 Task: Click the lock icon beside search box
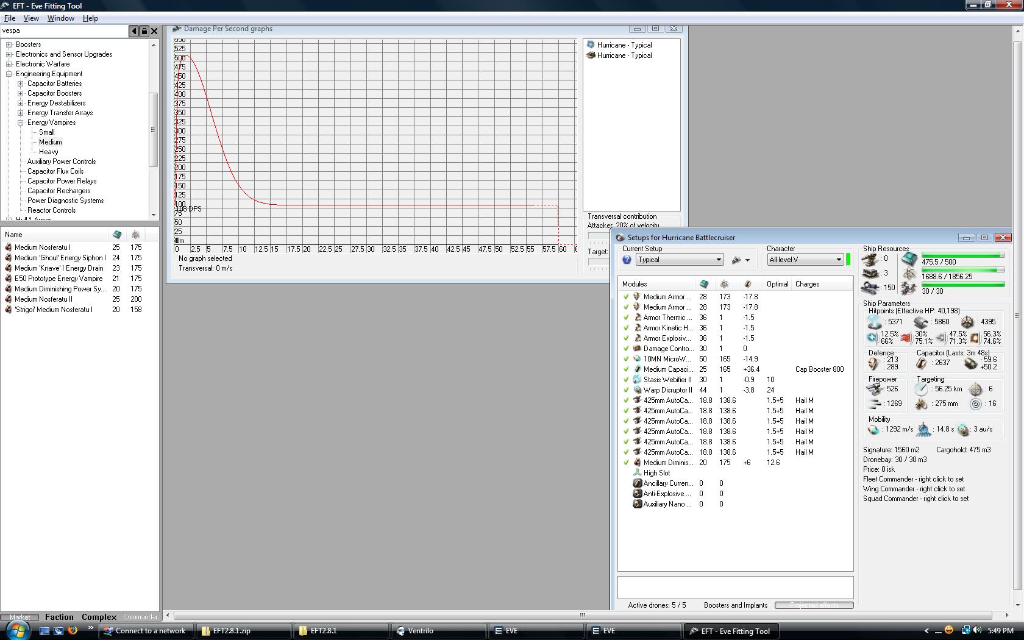click(144, 31)
